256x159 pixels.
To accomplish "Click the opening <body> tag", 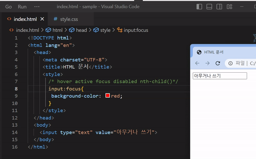I will click(x=42, y=125).
